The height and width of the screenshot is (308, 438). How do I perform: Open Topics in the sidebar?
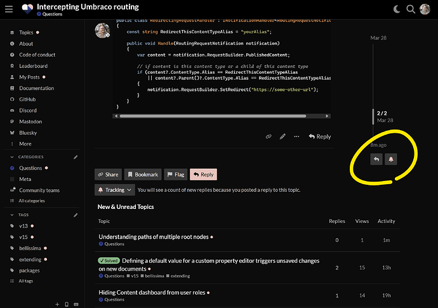click(x=26, y=32)
